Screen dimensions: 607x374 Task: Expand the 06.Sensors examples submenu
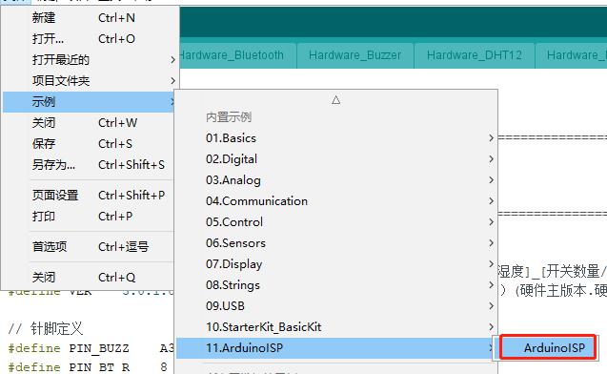point(336,243)
